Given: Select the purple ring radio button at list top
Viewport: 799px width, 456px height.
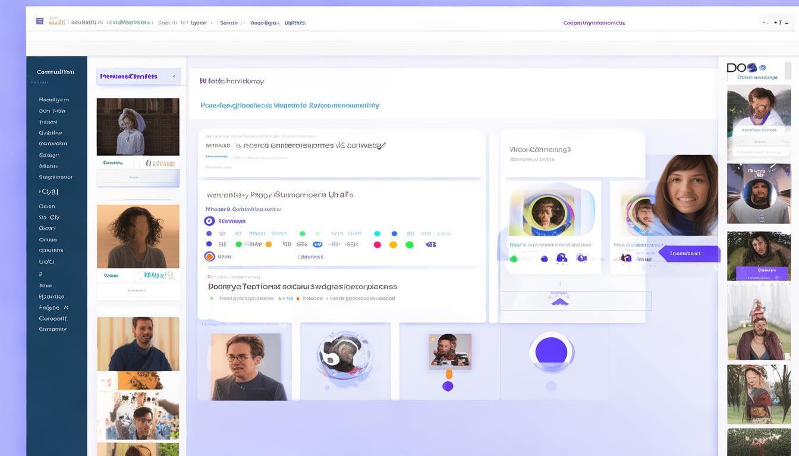Looking at the screenshot, I should coord(209,221).
